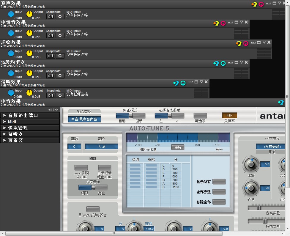The image size is (290, 236).
Task: Click the Hide sidebar button
Action: (x=53, y=110)
